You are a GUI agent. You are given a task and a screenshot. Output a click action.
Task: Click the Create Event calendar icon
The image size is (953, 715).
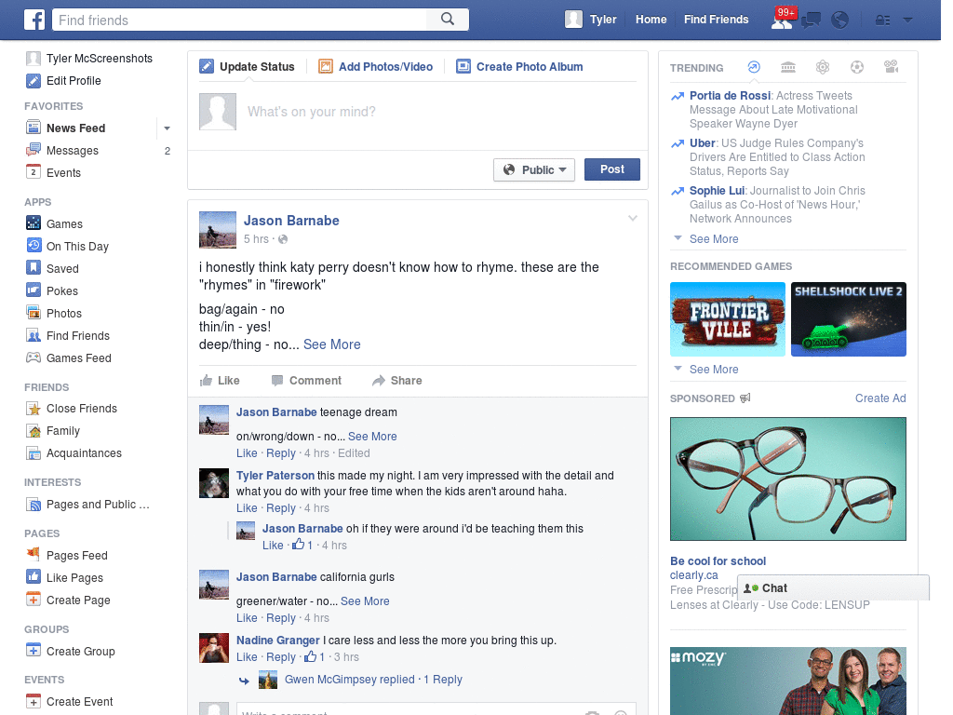point(34,701)
